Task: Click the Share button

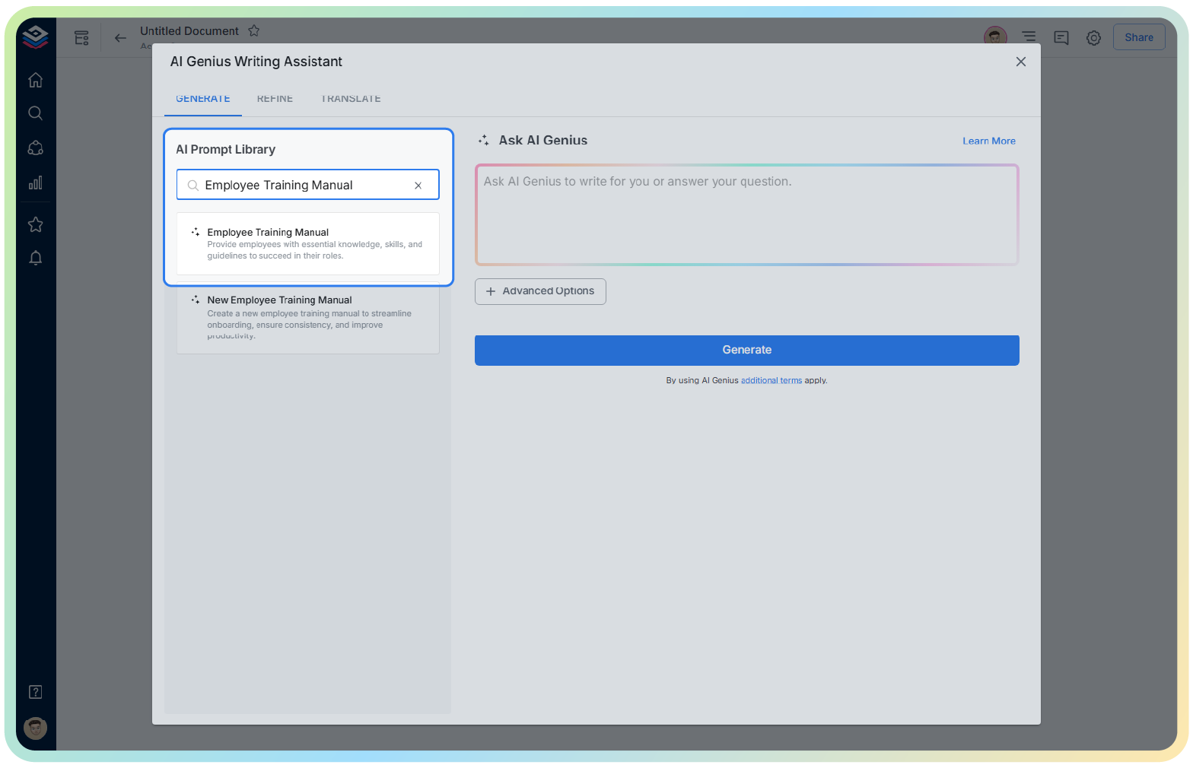Action: pyautogui.click(x=1139, y=37)
